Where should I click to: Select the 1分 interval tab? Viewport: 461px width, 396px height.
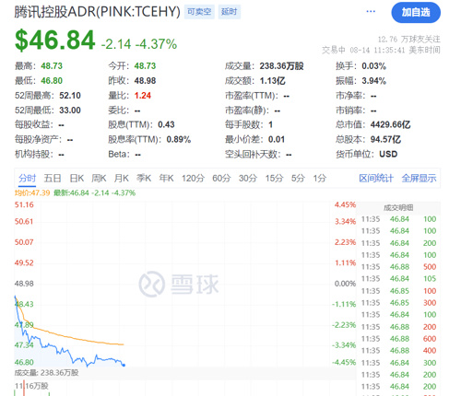tap(320, 178)
